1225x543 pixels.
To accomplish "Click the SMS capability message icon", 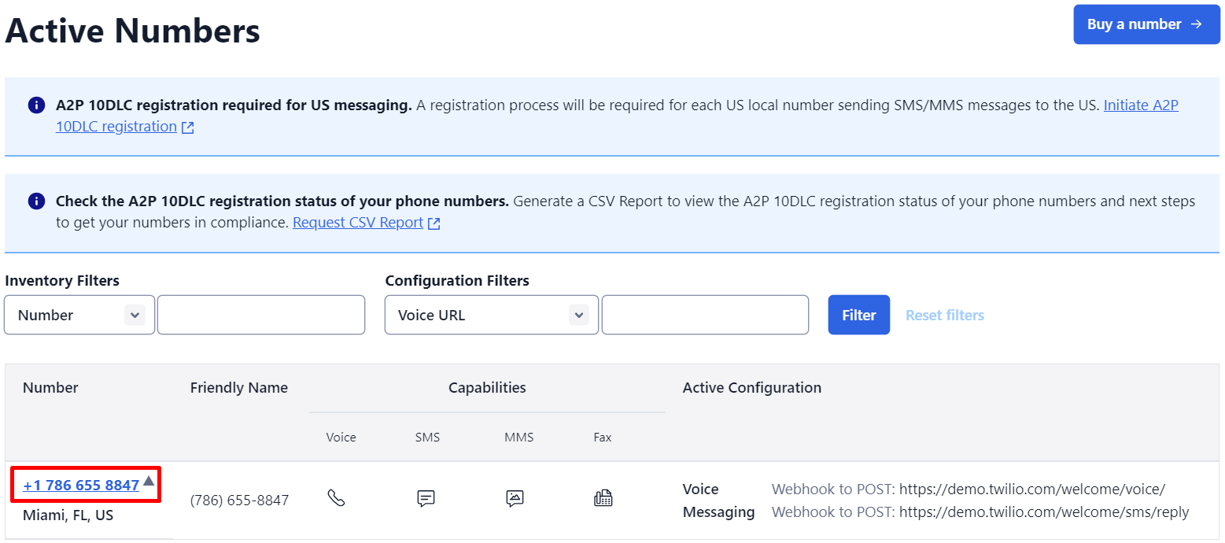I will 426,497.
